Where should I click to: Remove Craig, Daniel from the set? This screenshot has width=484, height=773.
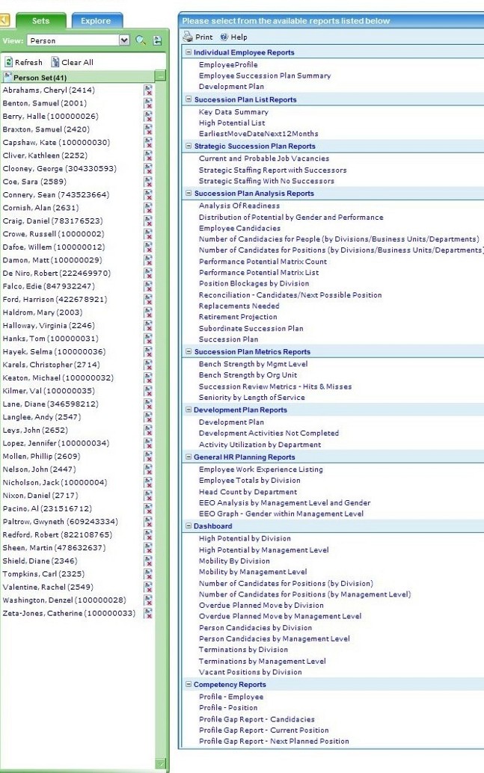pyautogui.click(x=148, y=221)
